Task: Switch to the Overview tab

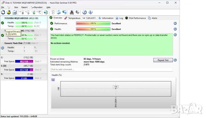Action: (56, 18)
